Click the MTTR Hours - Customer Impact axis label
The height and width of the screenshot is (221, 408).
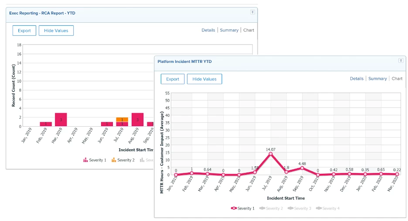click(x=162, y=152)
